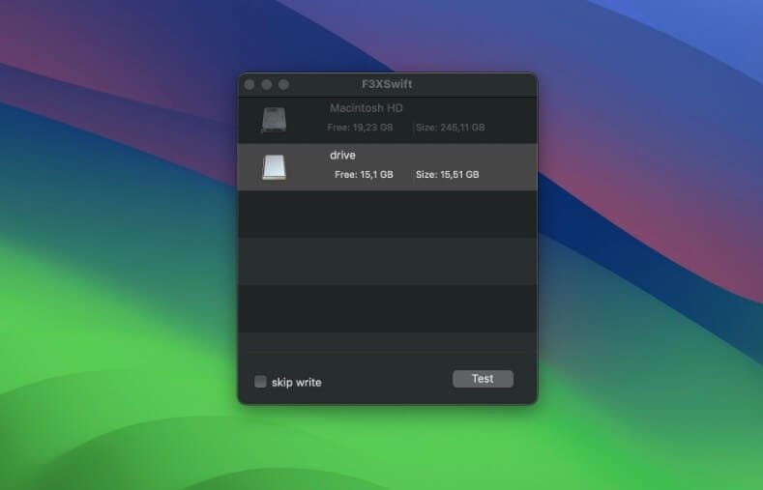Image resolution: width=763 pixels, height=490 pixels.
Task: Select the Macintosh HD volume name
Action: pos(366,108)
